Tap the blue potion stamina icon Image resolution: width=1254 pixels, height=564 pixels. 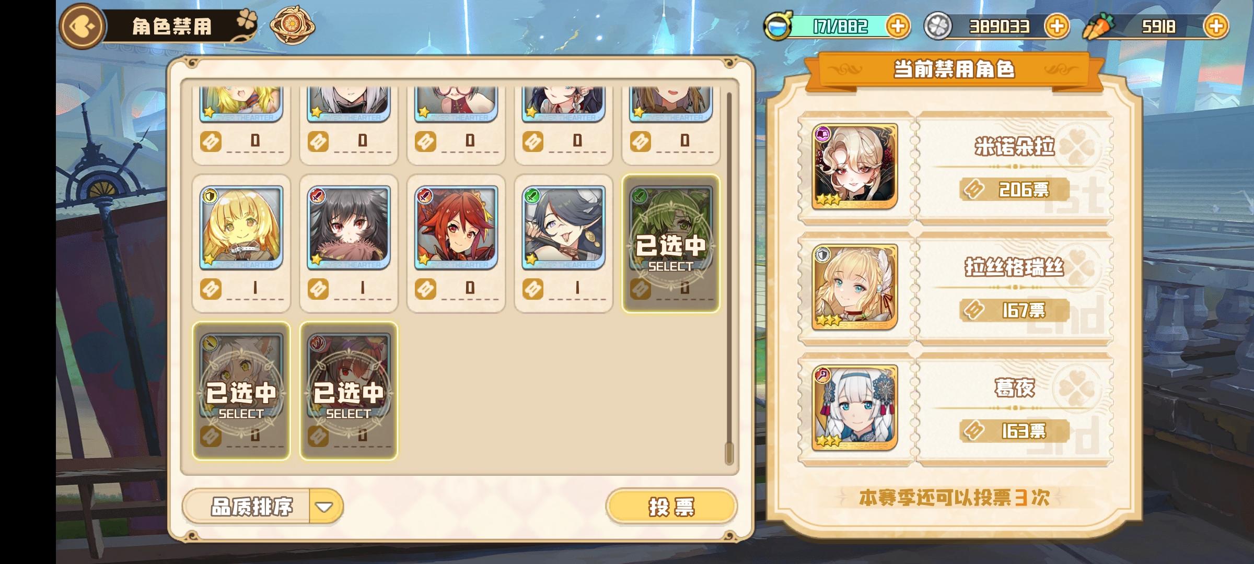pyautogui.click(x=778, y=26)
